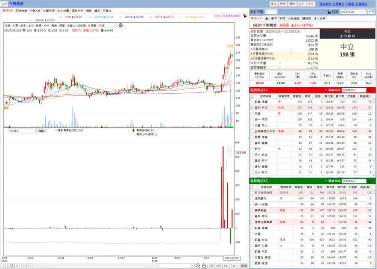The width and height of the screenshot is (377, 269).
Task: Click the arrow after page button 6
Action: pyautogui.click(x=30, y=265)
